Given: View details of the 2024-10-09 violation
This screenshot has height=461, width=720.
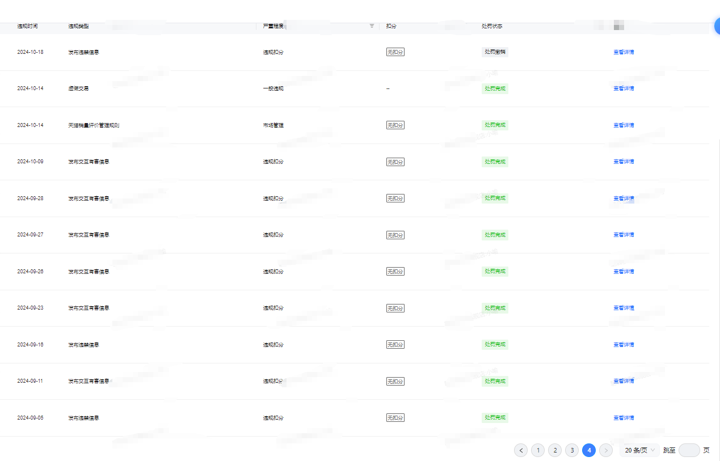Looking at the screenshot, I should (x=624, y=162).
